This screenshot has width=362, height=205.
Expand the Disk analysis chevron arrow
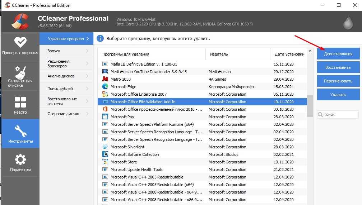[x=87, y=76]
